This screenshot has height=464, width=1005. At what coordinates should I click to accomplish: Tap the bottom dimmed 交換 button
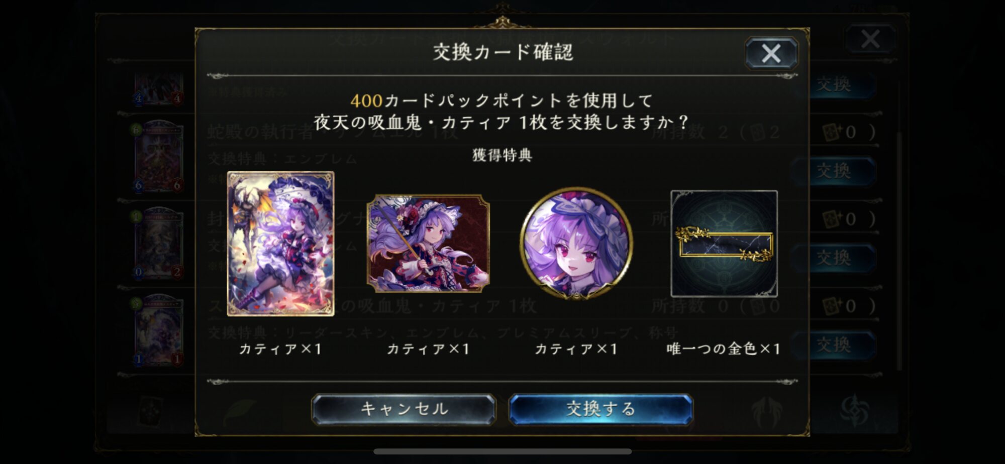coord(834,344)
